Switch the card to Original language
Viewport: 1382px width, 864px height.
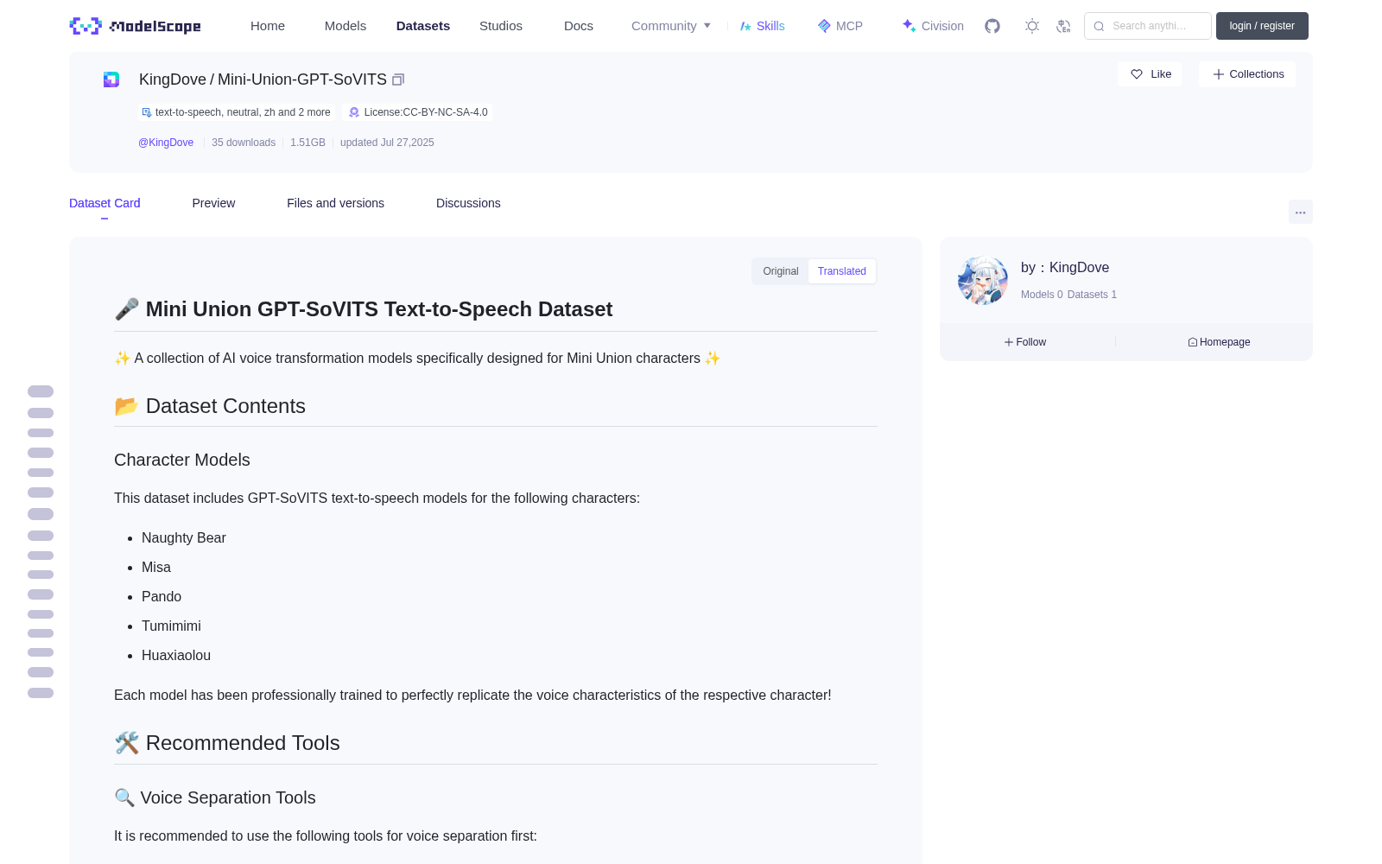[781, 271]
